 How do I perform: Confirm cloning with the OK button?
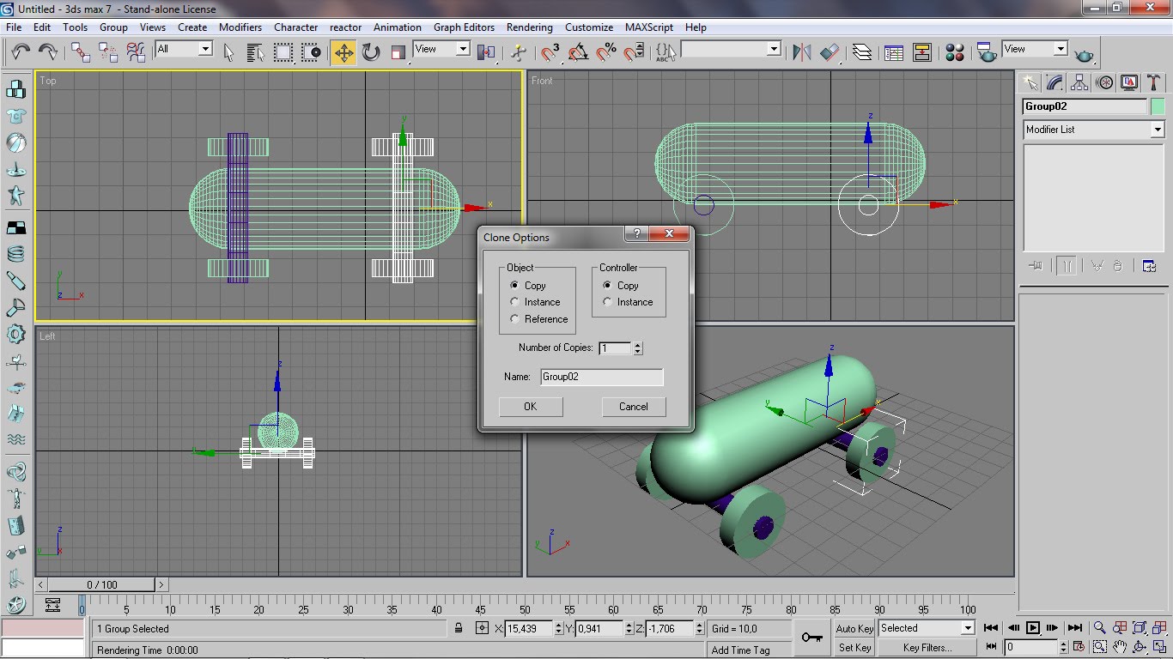point(530,406)
